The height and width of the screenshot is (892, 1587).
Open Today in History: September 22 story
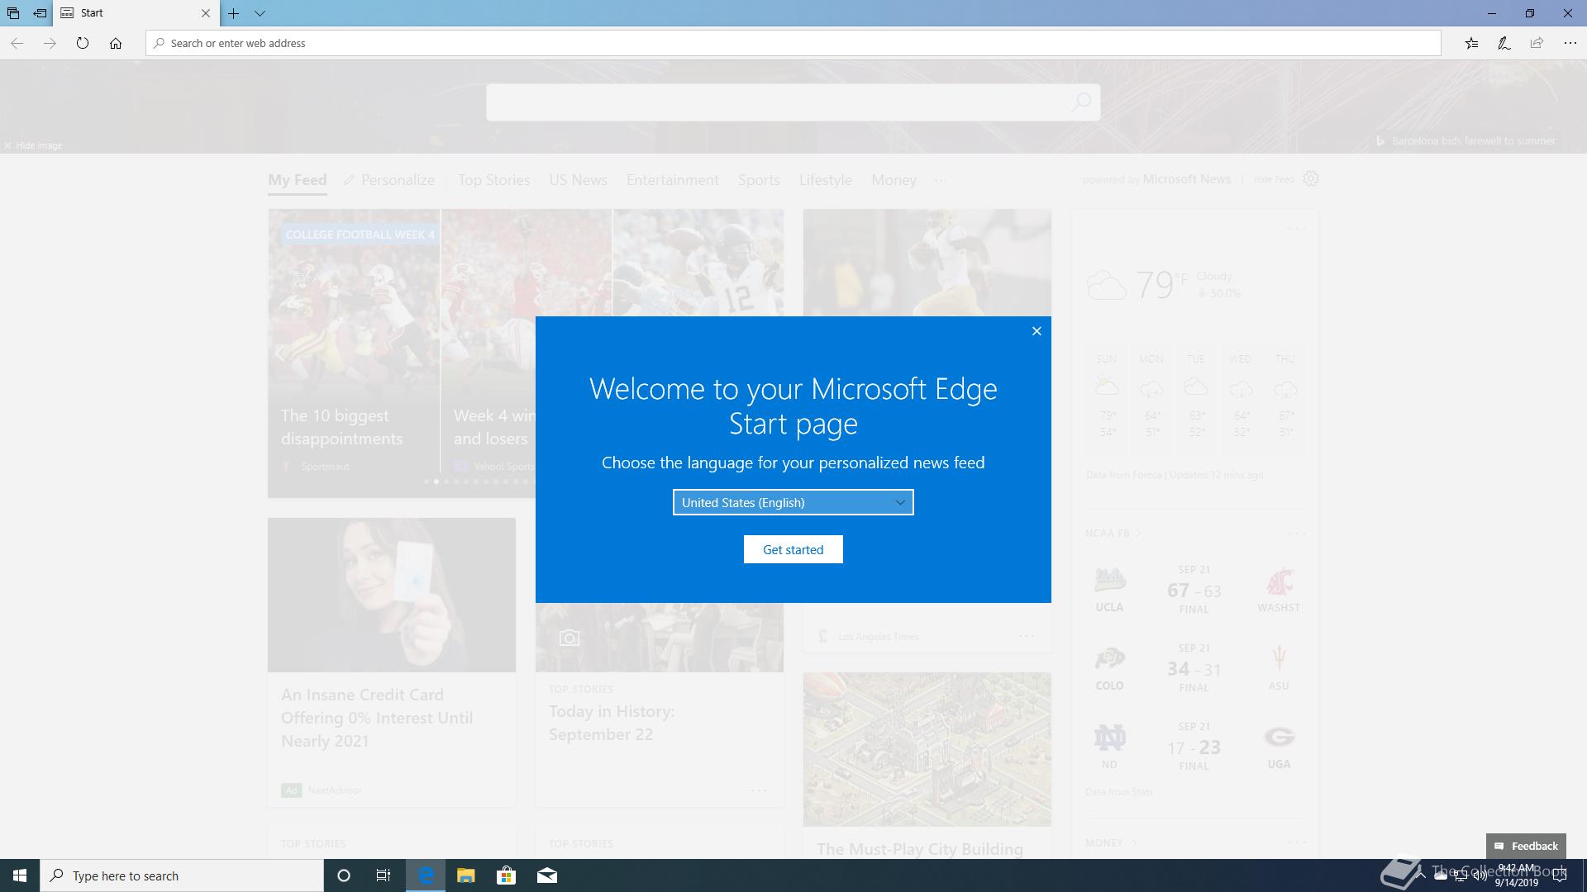point(612,723)
